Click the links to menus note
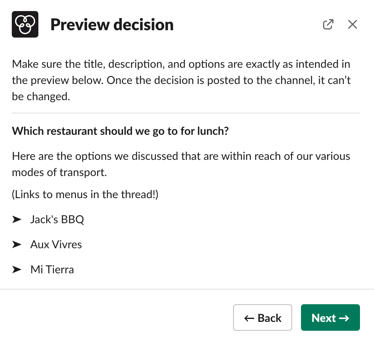374x344 pixels. pyautogui.click(x=85, y=194)
